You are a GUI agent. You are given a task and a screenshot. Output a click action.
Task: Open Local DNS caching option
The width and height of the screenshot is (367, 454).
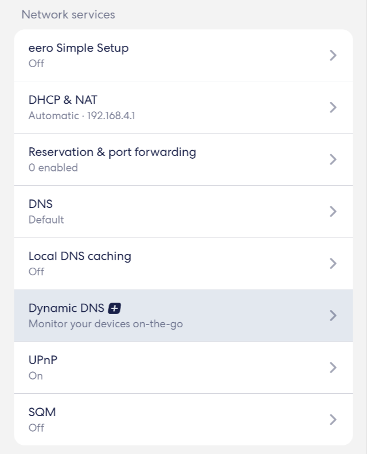(x=183, y=264)
